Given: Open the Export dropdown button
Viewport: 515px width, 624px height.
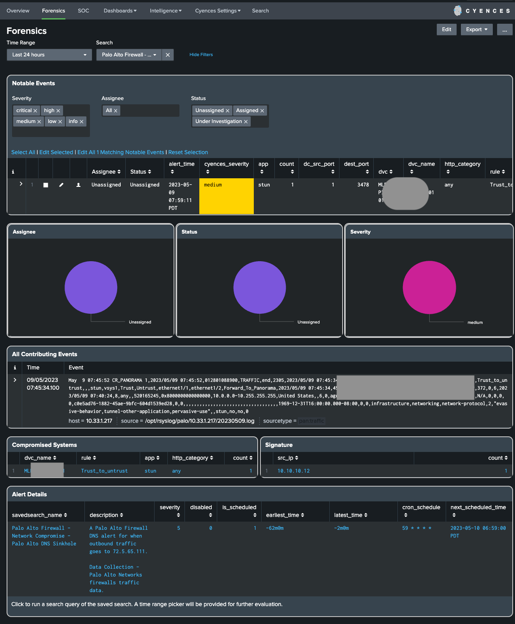Looking at the screenshot, I should (x=477, y=30).
